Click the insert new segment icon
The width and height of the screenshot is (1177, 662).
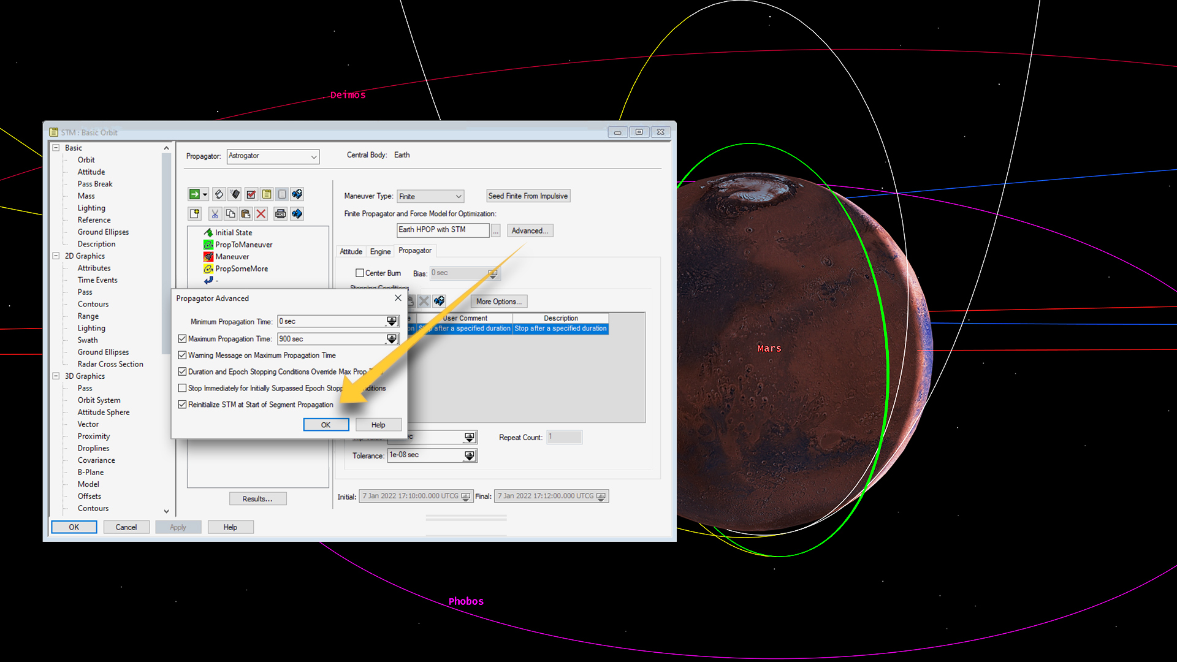click(x=195, y=214)
